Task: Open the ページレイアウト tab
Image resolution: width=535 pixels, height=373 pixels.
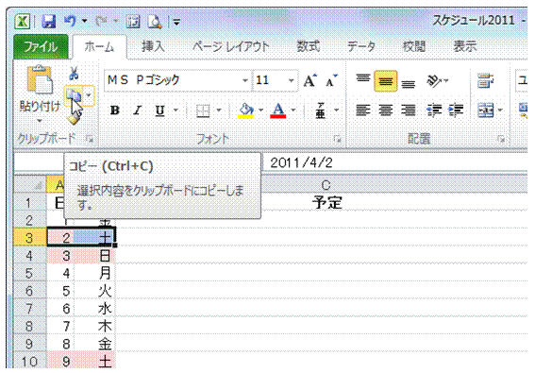Action: (x=230, y=47)
